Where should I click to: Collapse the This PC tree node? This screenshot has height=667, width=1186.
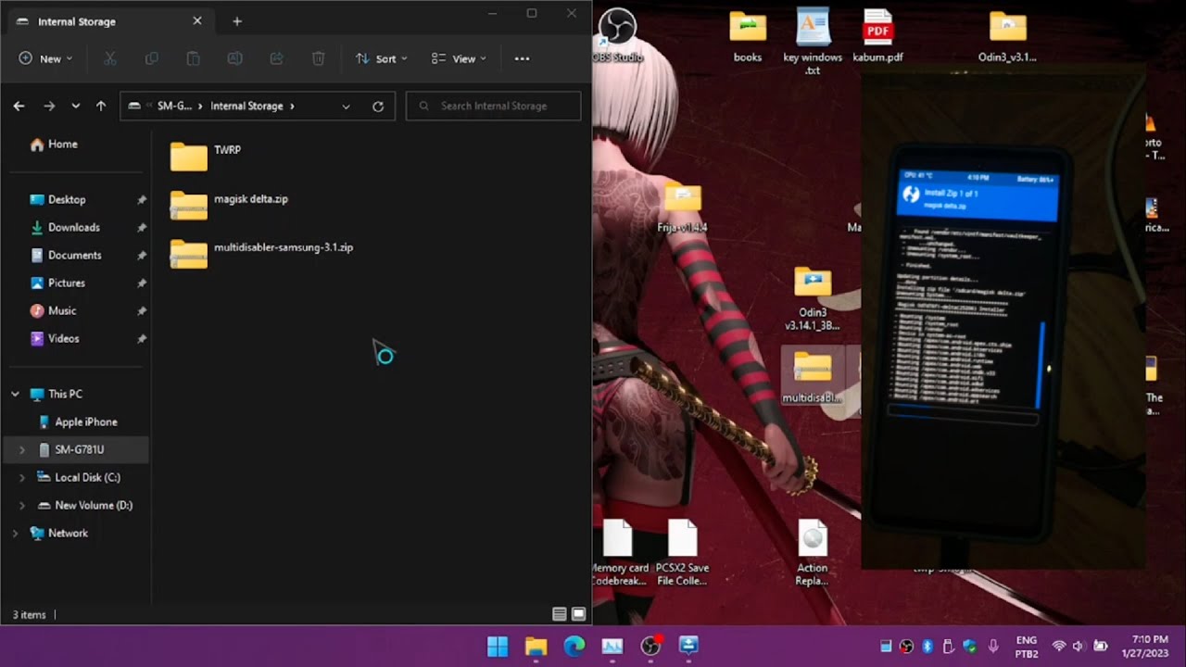click(15, 394)
